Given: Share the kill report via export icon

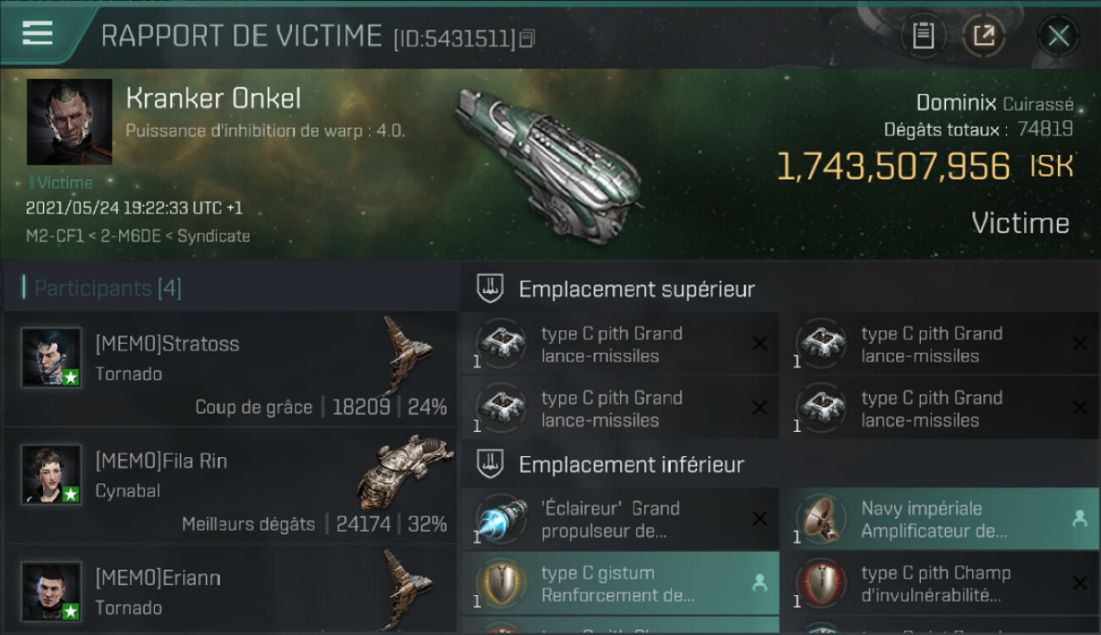Looking at the screenshot, I should pos(983,36).
